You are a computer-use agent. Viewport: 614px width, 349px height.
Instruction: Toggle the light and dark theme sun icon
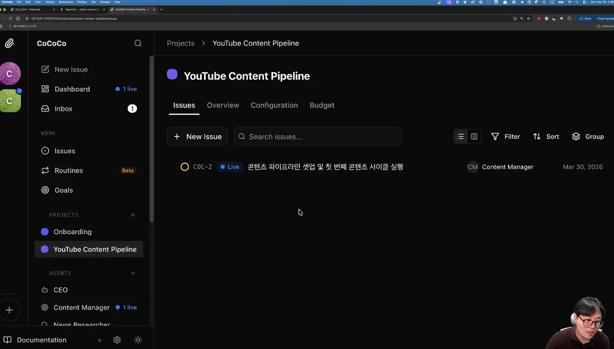tap(138, 340)
